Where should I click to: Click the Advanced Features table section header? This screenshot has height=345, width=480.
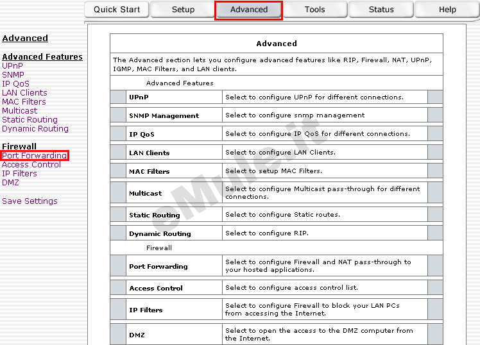click(180, 83)
